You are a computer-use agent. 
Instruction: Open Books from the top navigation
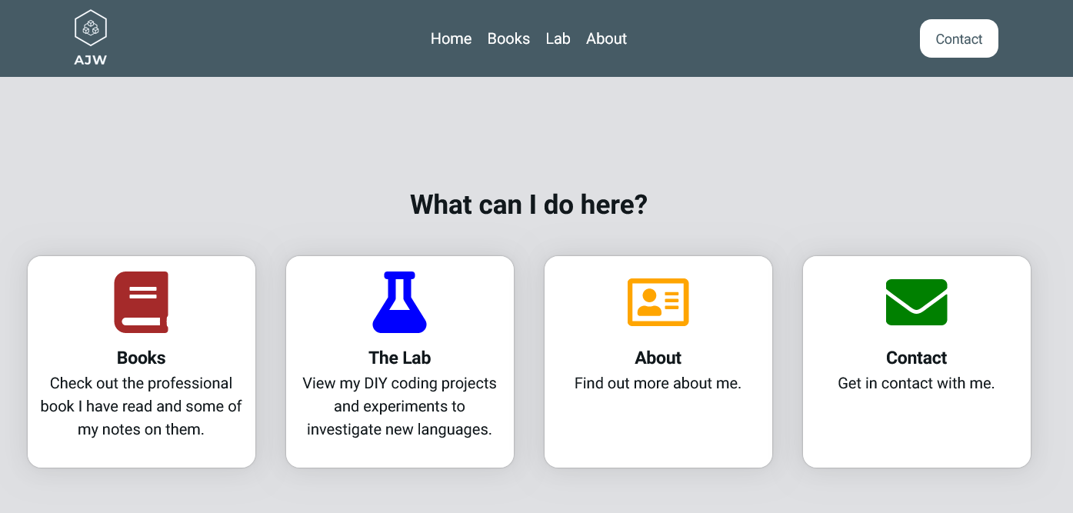pyautogui.click(x=508, y=38)
